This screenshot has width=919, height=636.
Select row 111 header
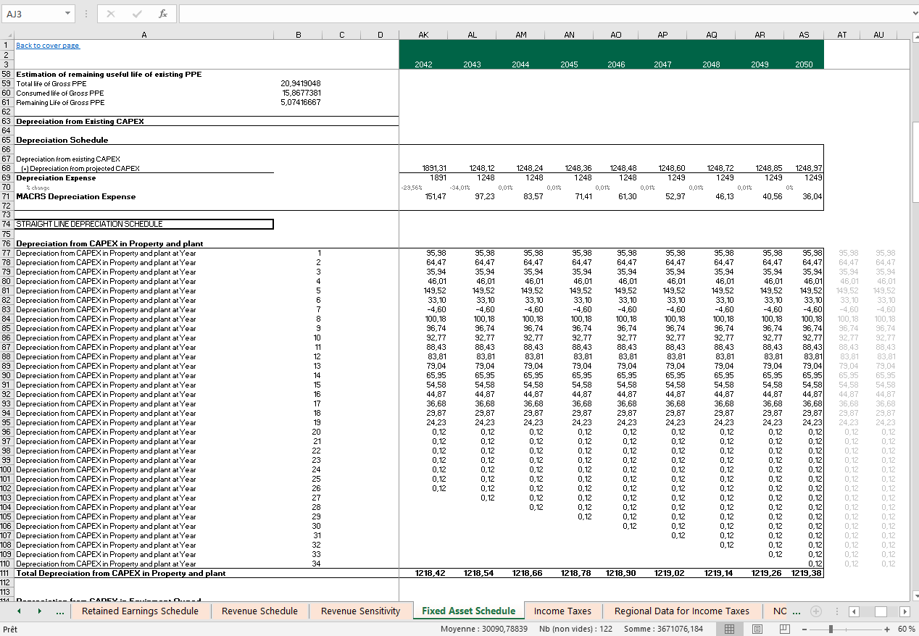click(7, 573)
